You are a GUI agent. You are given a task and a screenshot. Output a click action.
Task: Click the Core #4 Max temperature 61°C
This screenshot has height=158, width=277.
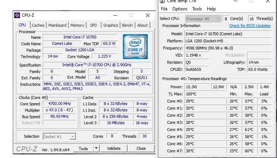coord(249,130)
